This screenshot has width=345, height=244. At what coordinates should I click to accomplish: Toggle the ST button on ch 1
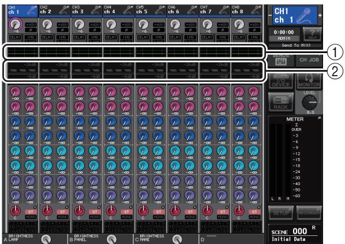click(x=31, y=212)
